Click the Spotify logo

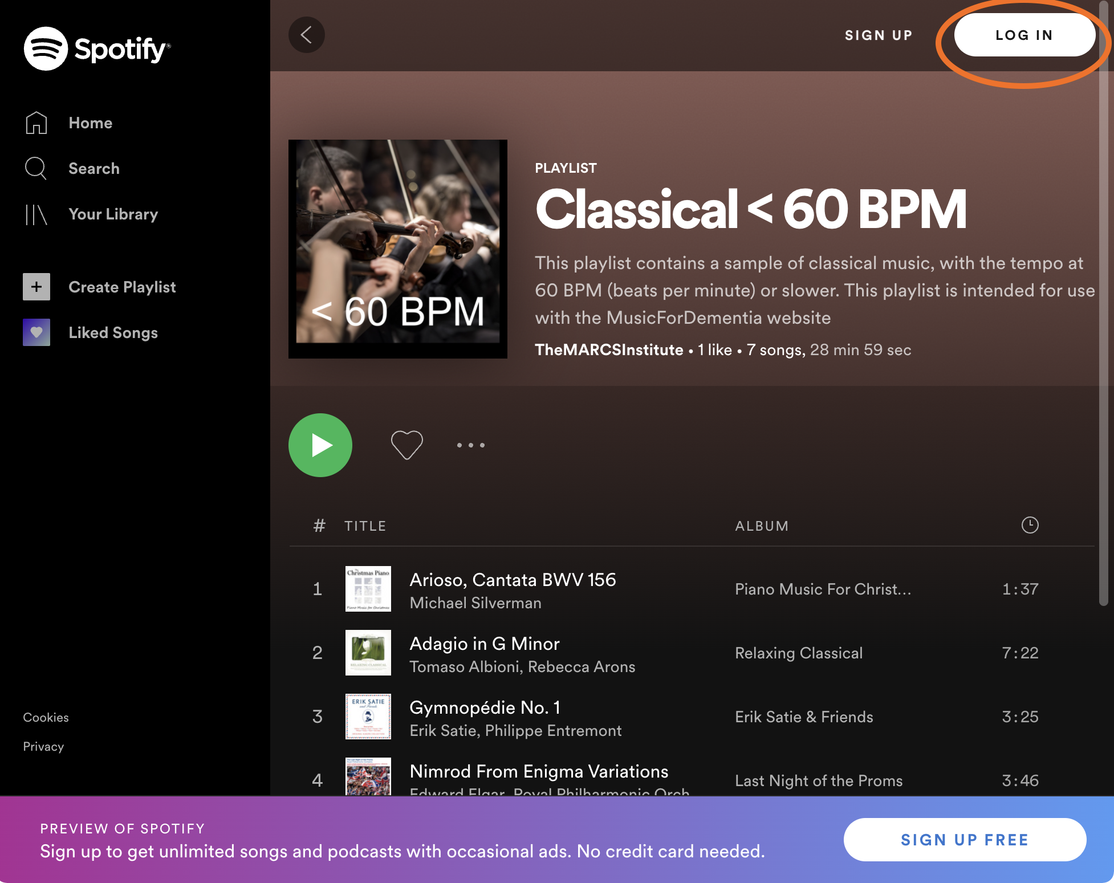pyautogui.click(x=97, y=48)
